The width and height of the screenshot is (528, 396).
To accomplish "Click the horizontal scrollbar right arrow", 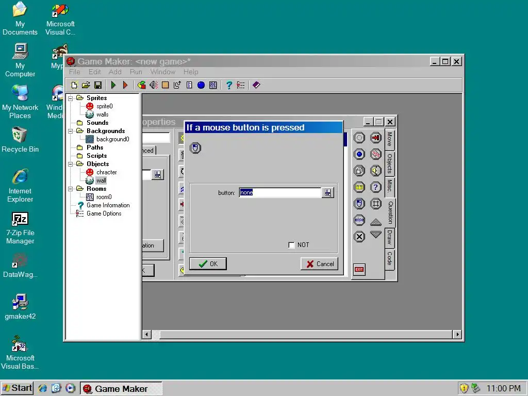I will 457,334.
